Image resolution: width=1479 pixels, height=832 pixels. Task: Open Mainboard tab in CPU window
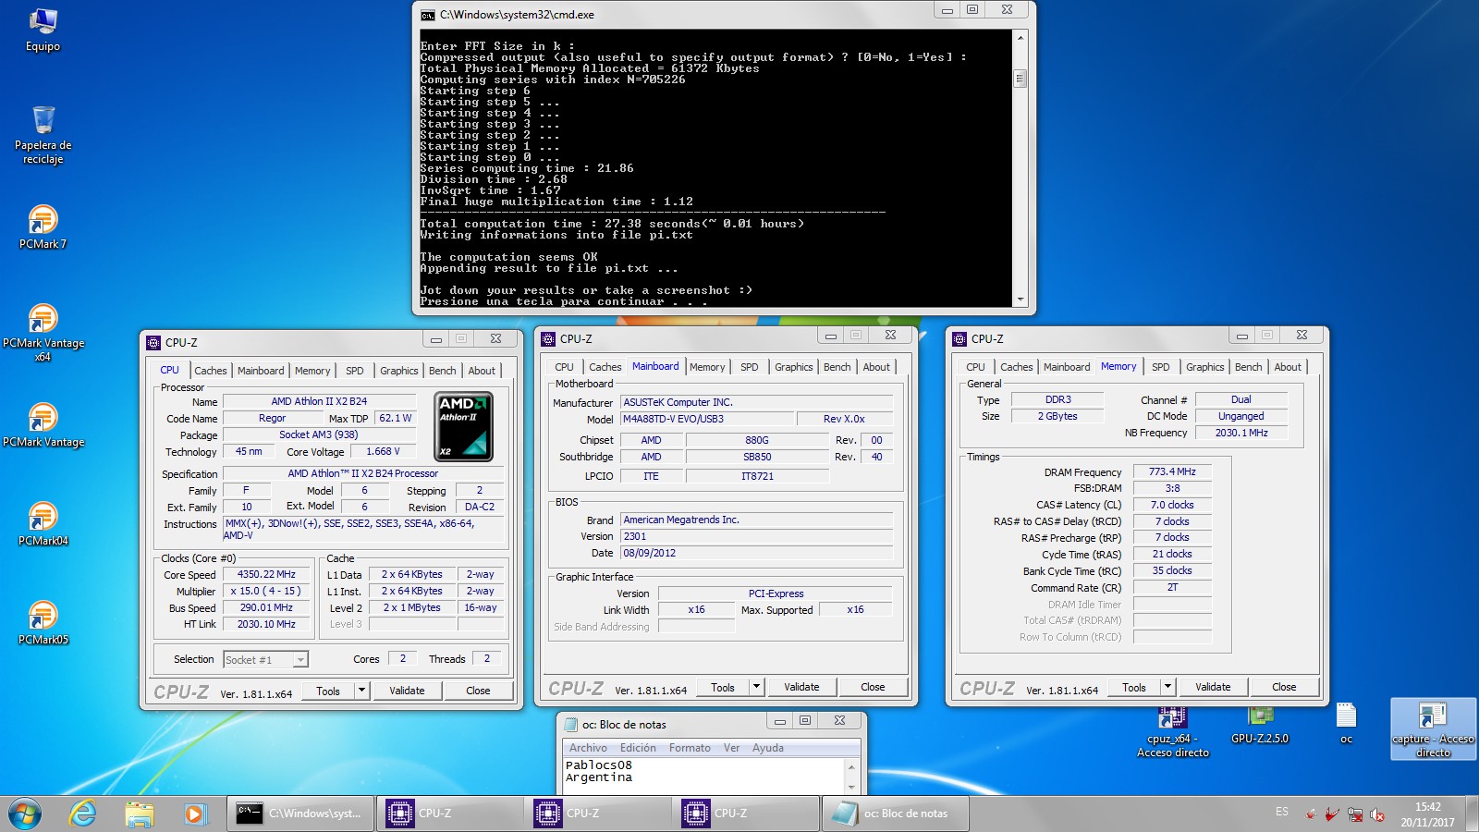(x=261, y=371)
